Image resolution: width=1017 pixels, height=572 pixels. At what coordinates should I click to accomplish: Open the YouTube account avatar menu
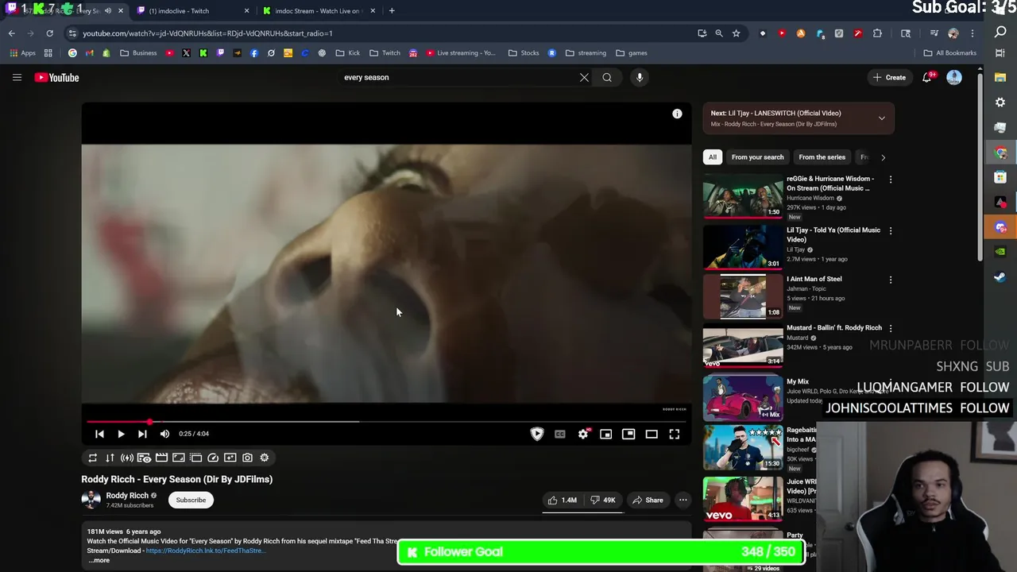(954, 77)
